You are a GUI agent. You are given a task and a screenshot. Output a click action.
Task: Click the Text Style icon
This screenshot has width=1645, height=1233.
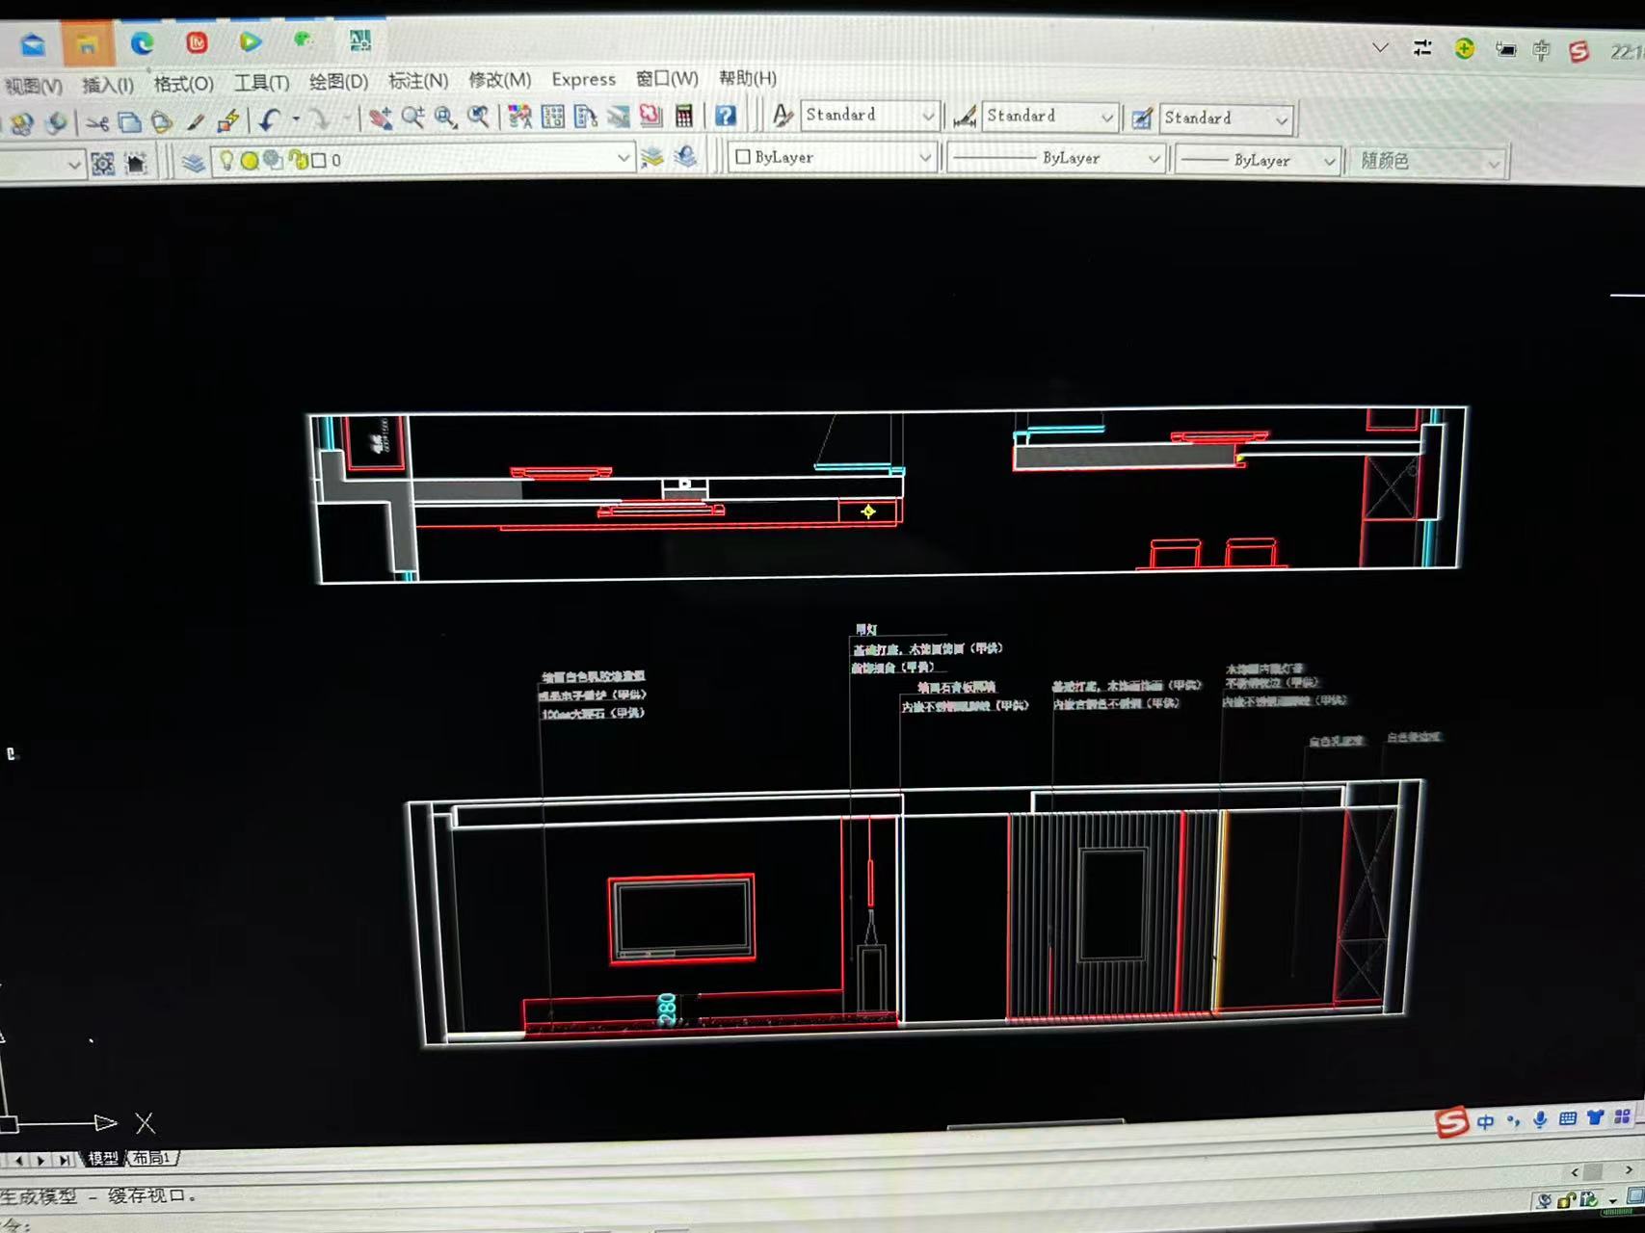[783, 116]
